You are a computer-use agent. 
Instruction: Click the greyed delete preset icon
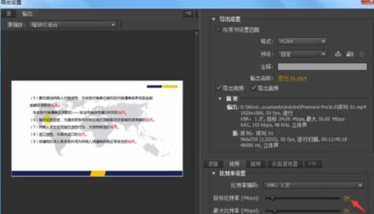pos(362,54)
